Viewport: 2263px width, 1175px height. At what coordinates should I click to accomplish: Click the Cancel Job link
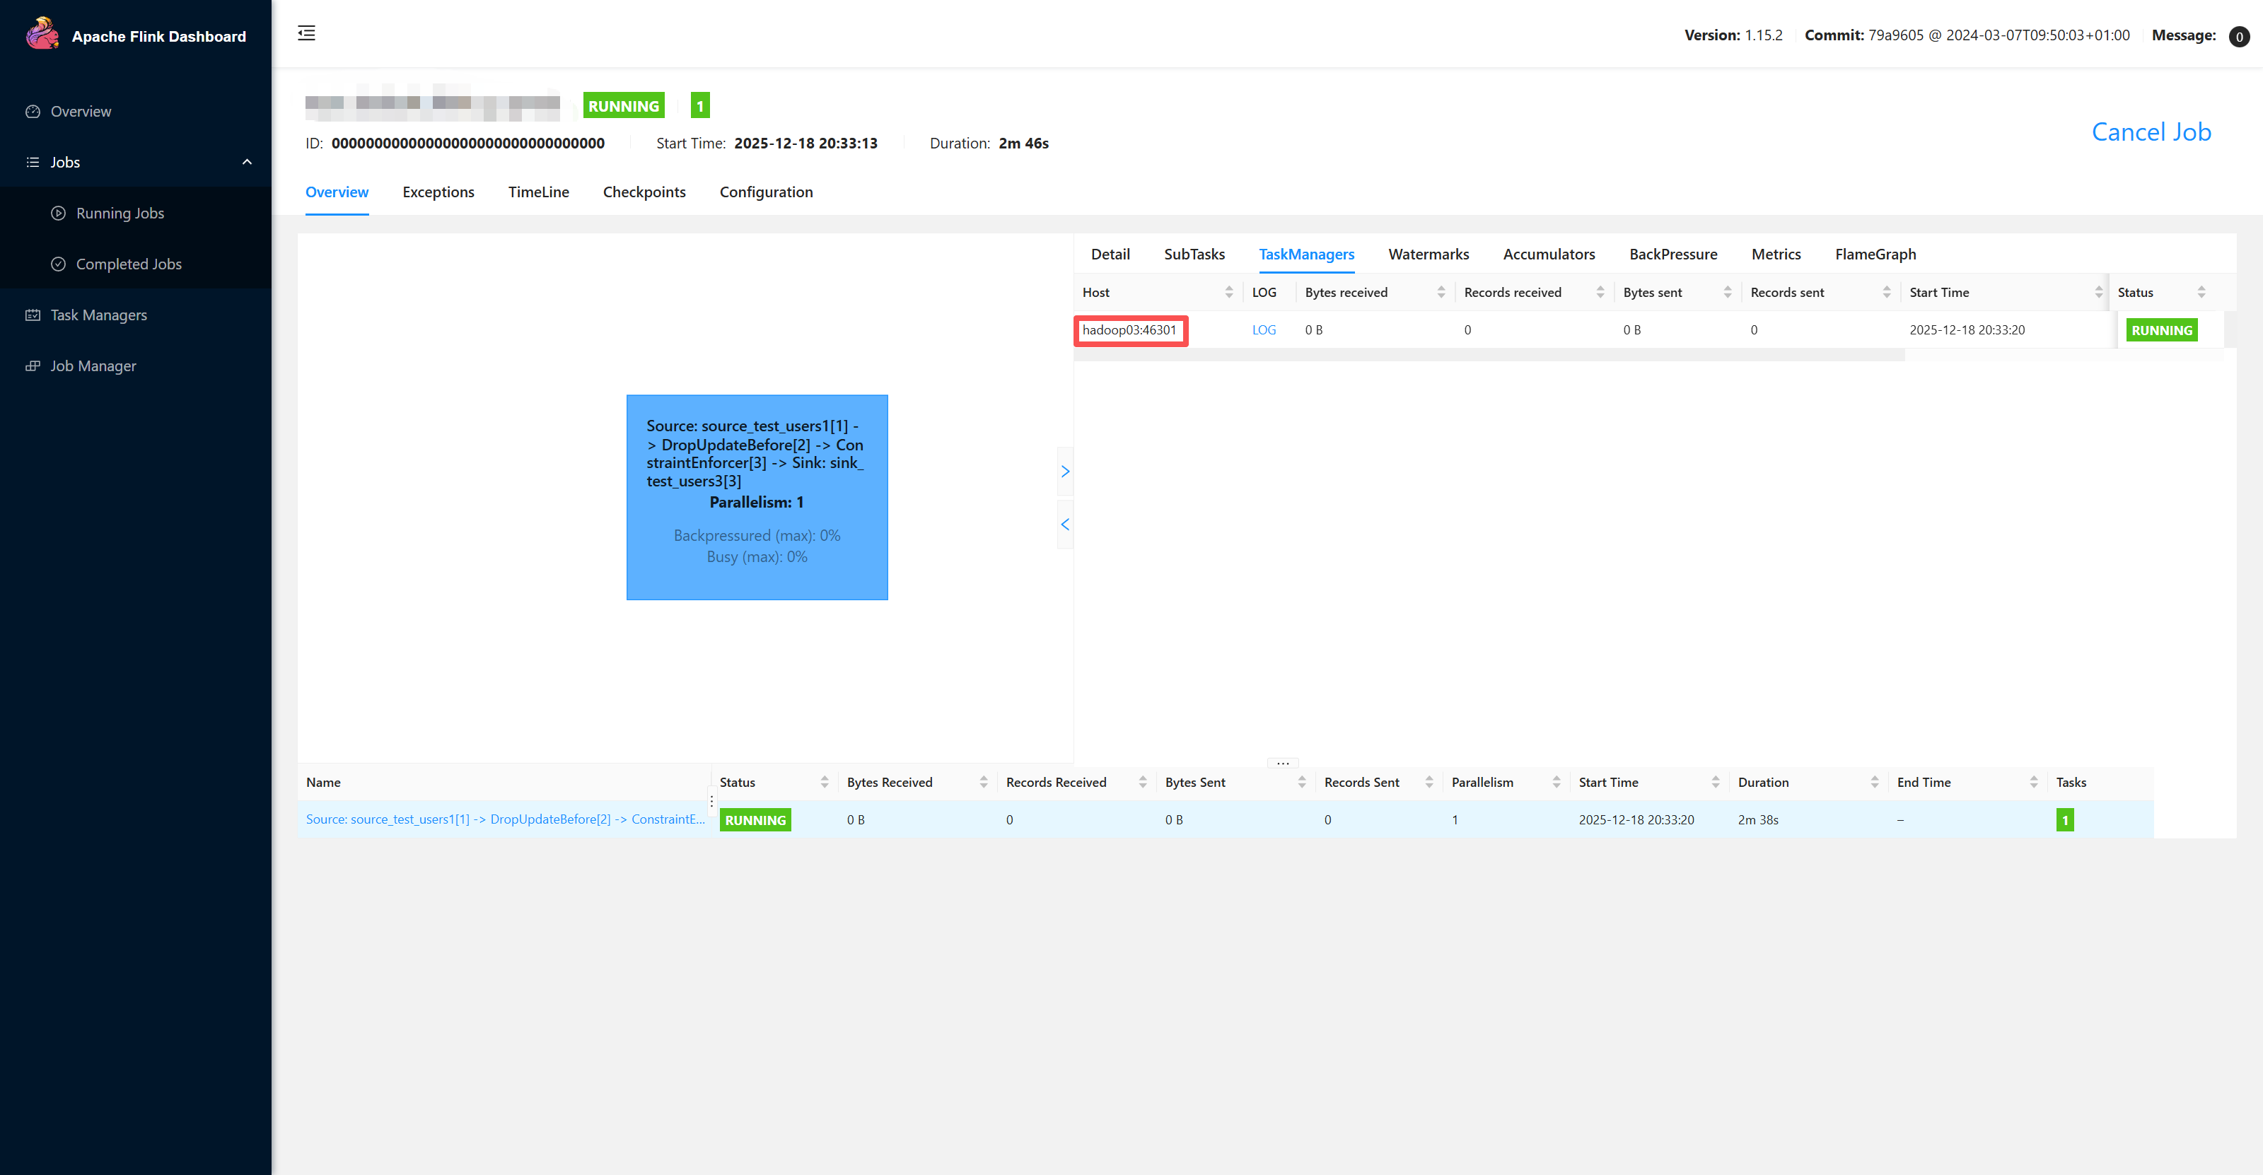2151,131
